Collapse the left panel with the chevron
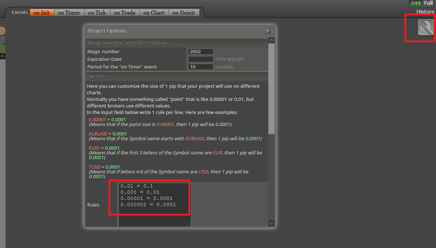The image size is (436, 248). (x=3, y=56)
